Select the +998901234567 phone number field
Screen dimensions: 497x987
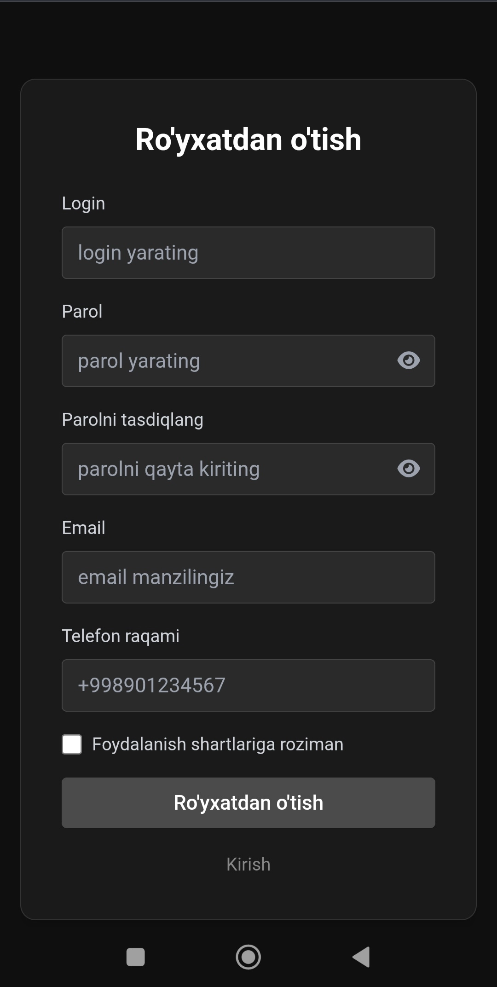(x=248, y=685)
